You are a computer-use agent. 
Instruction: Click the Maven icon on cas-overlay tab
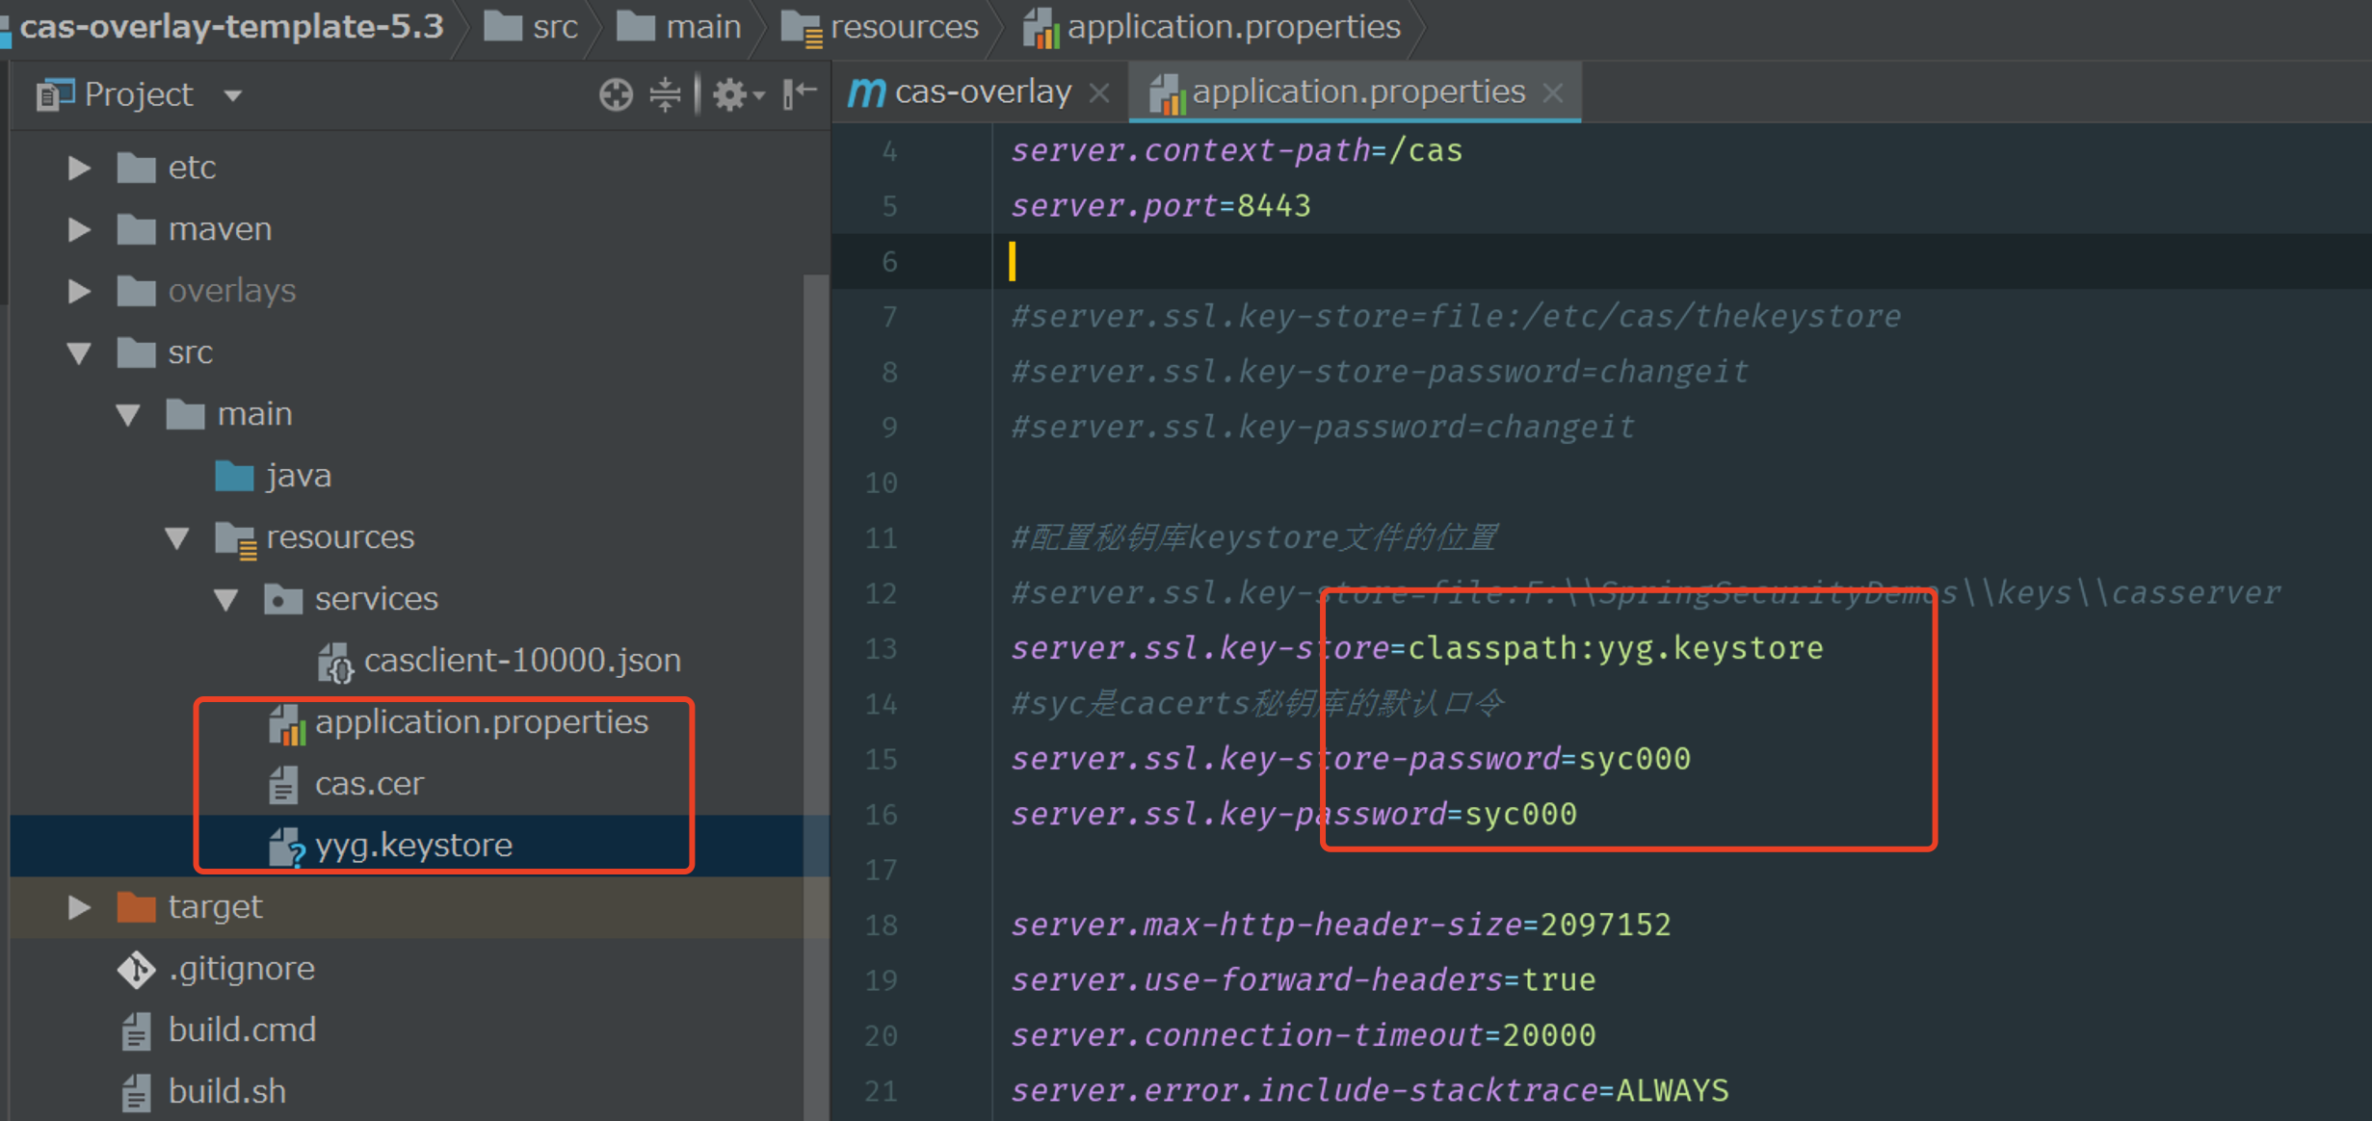[865, 91]
